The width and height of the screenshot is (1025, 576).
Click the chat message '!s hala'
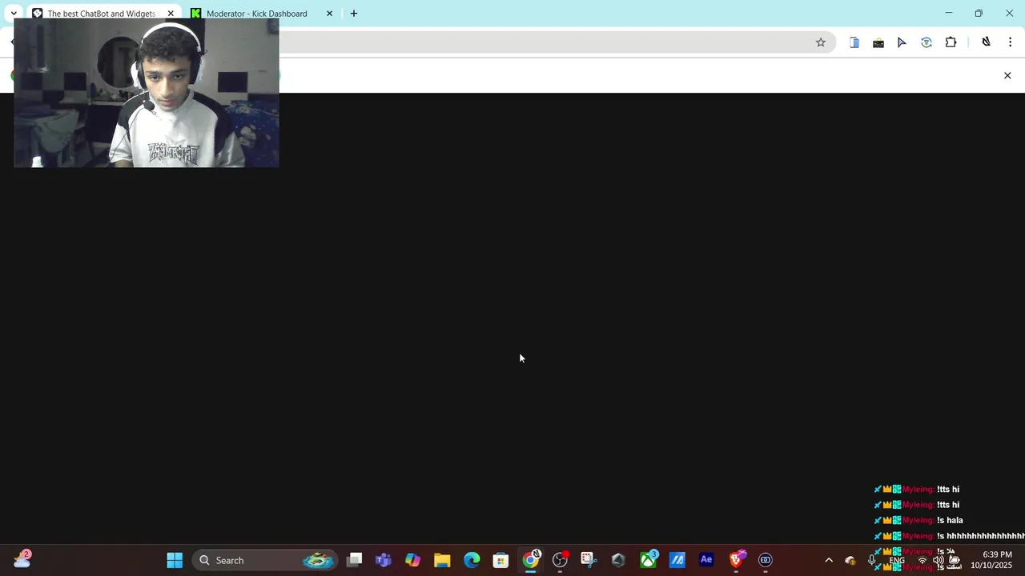[950, 520]
